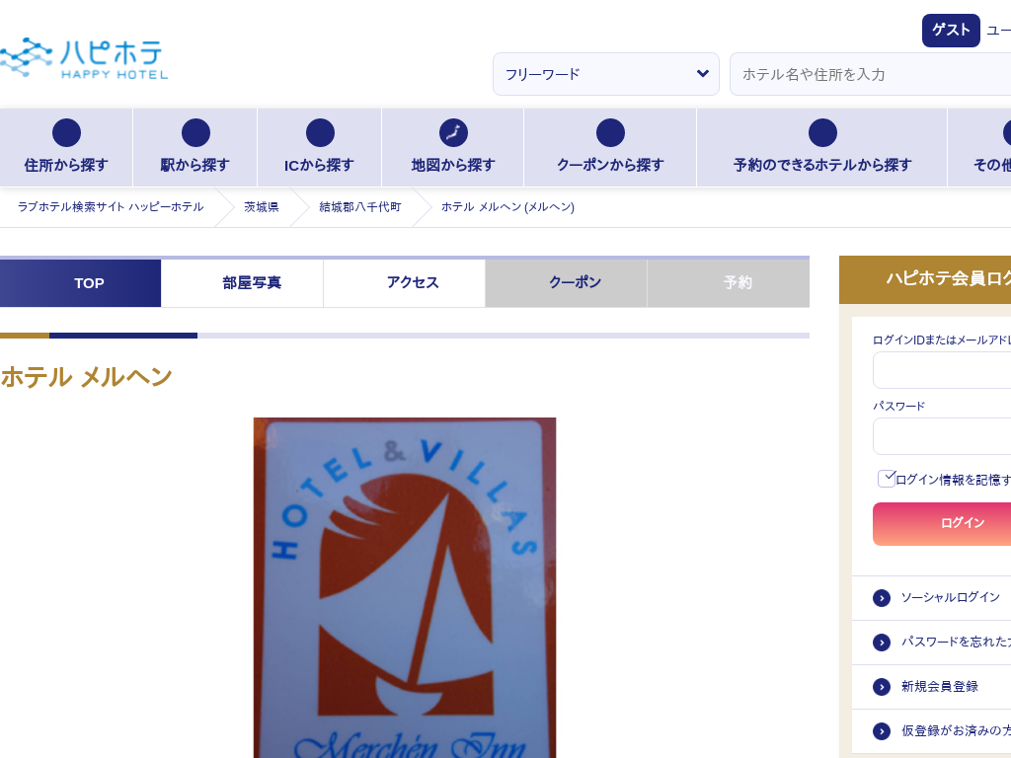Click arrow icon beside 仮登録がお済みの方
Image resolution: width=1011 pixels, height=758 pixels.
pos(882,731)
